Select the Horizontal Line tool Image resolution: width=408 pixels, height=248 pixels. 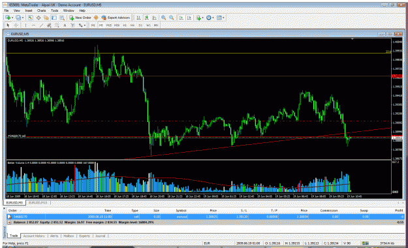(x=33, y=25)
